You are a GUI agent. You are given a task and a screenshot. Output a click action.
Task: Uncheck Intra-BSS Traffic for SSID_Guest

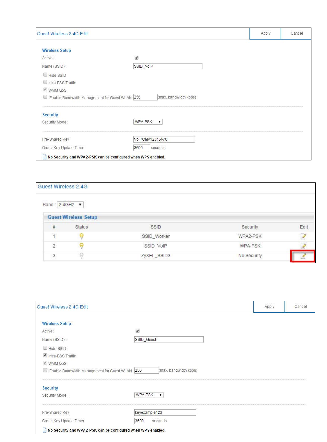[x=45, y=355]
